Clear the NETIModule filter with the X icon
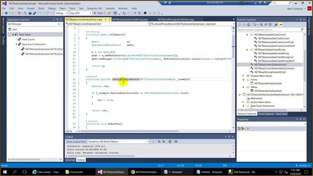Image resolution: width=313 pixels, height=176 pixels. pos(59,24)
